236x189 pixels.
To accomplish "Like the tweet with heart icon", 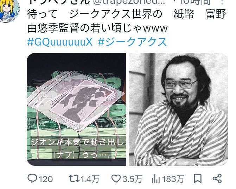I will [x=116, y=178].
